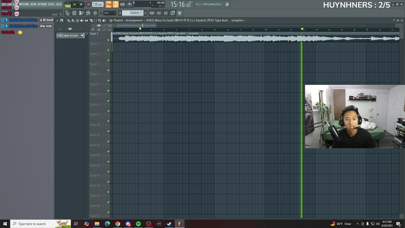Toggle the SONG/PAT mode switch
Screen dimensions: 405x228
68,4
